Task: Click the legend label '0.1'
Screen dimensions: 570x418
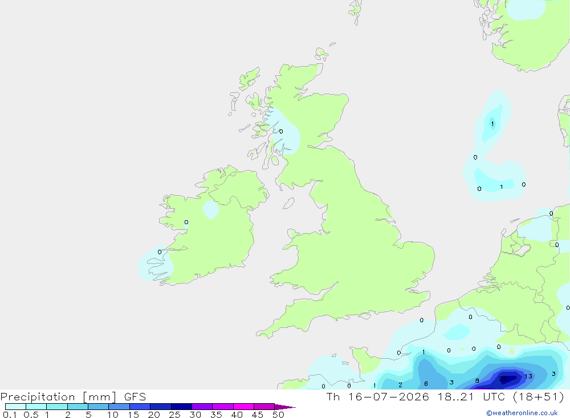Action: pyautogui.click(x=10, y=415)
